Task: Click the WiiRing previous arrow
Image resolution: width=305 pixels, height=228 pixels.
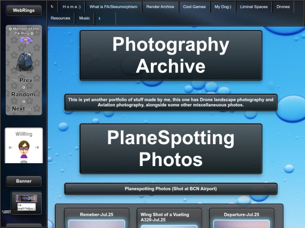Action: (x=11, y=147)
